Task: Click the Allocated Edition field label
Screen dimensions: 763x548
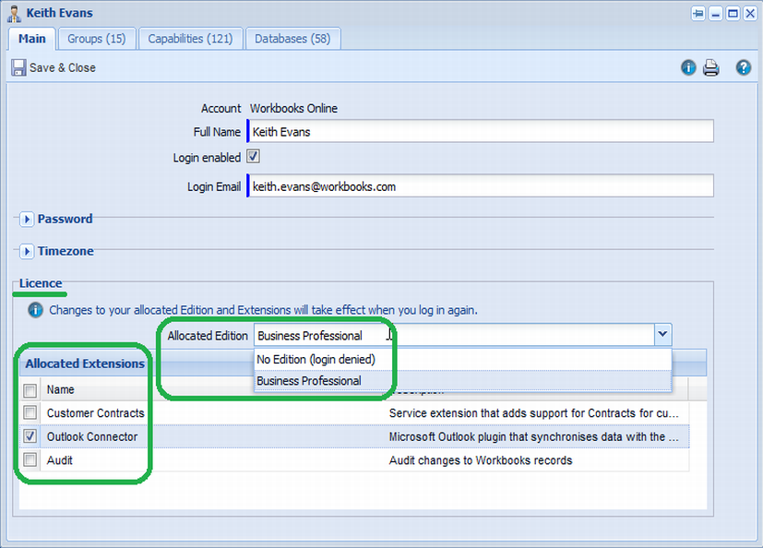Action: (208, 336)
